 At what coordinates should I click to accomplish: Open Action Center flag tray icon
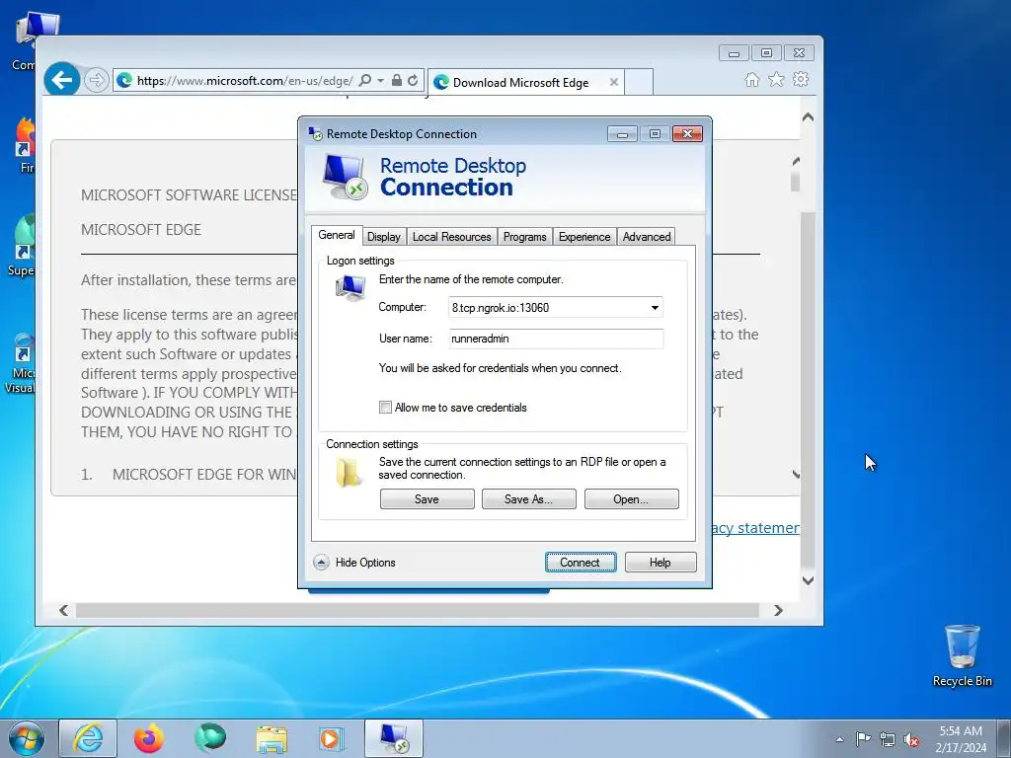863,739
